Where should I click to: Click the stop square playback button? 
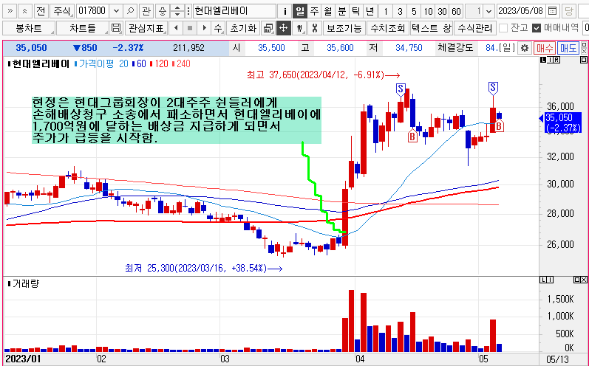point(190,28)
